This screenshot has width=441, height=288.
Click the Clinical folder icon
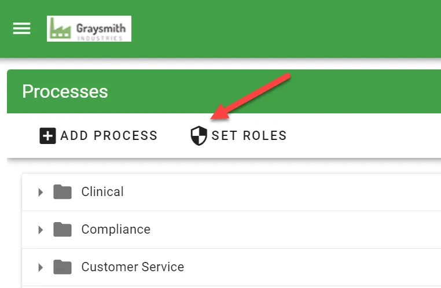62,192
